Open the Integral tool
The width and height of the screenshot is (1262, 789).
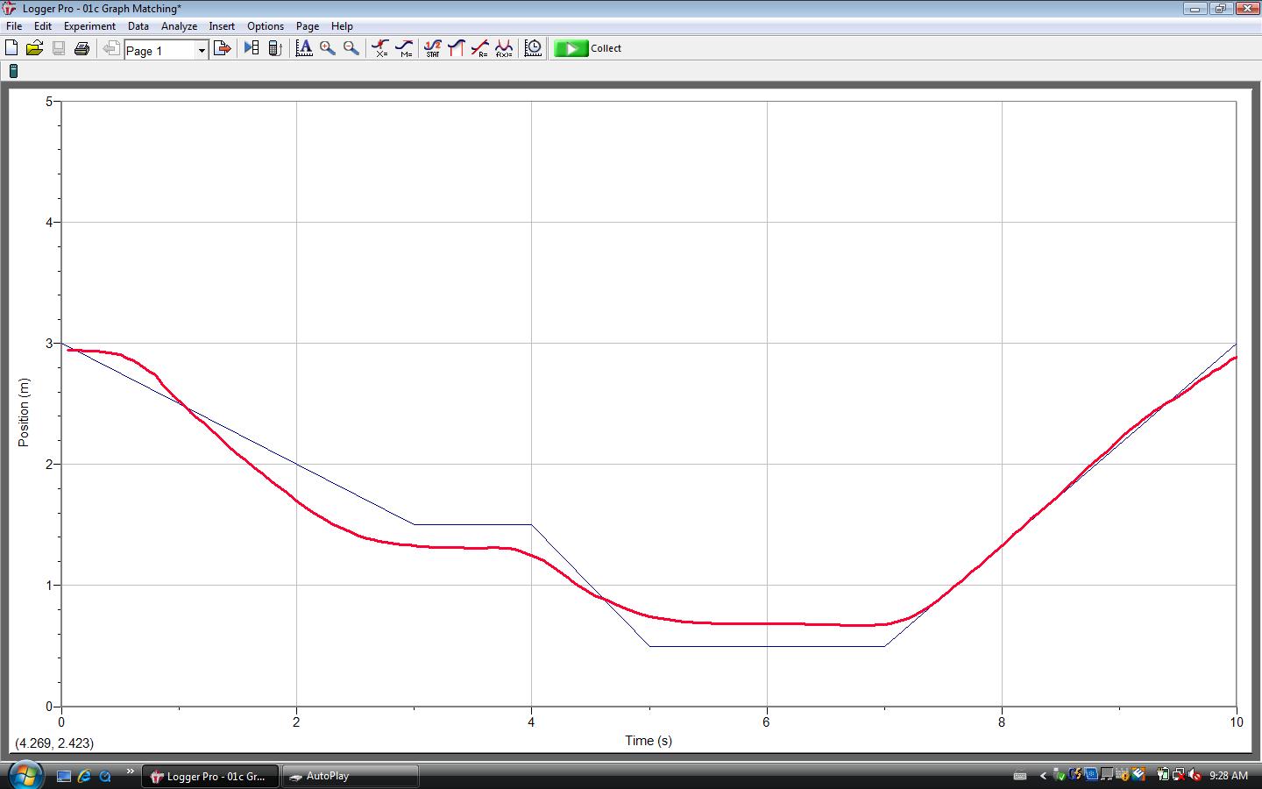(457, 48)
